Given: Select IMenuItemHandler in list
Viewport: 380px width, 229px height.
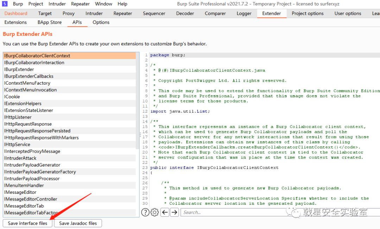Looking at the screenshot, I should tap(69, 185).
